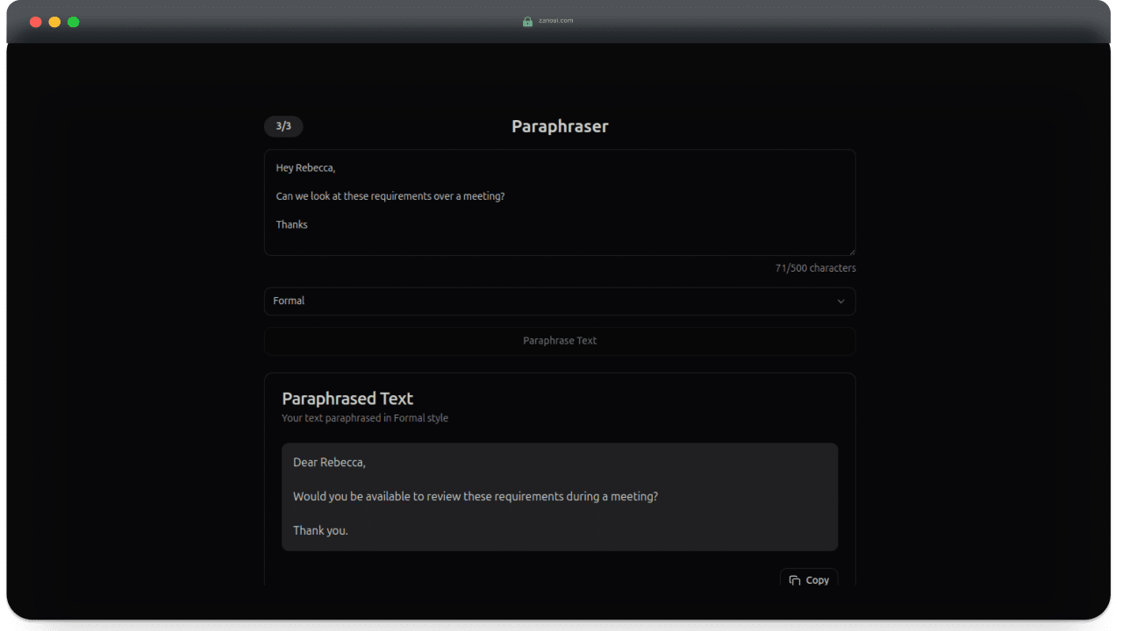This screenshot has height=631, width=1123.
Task: Grab the resize handle of the input textarea
Action: click(851, 252)
